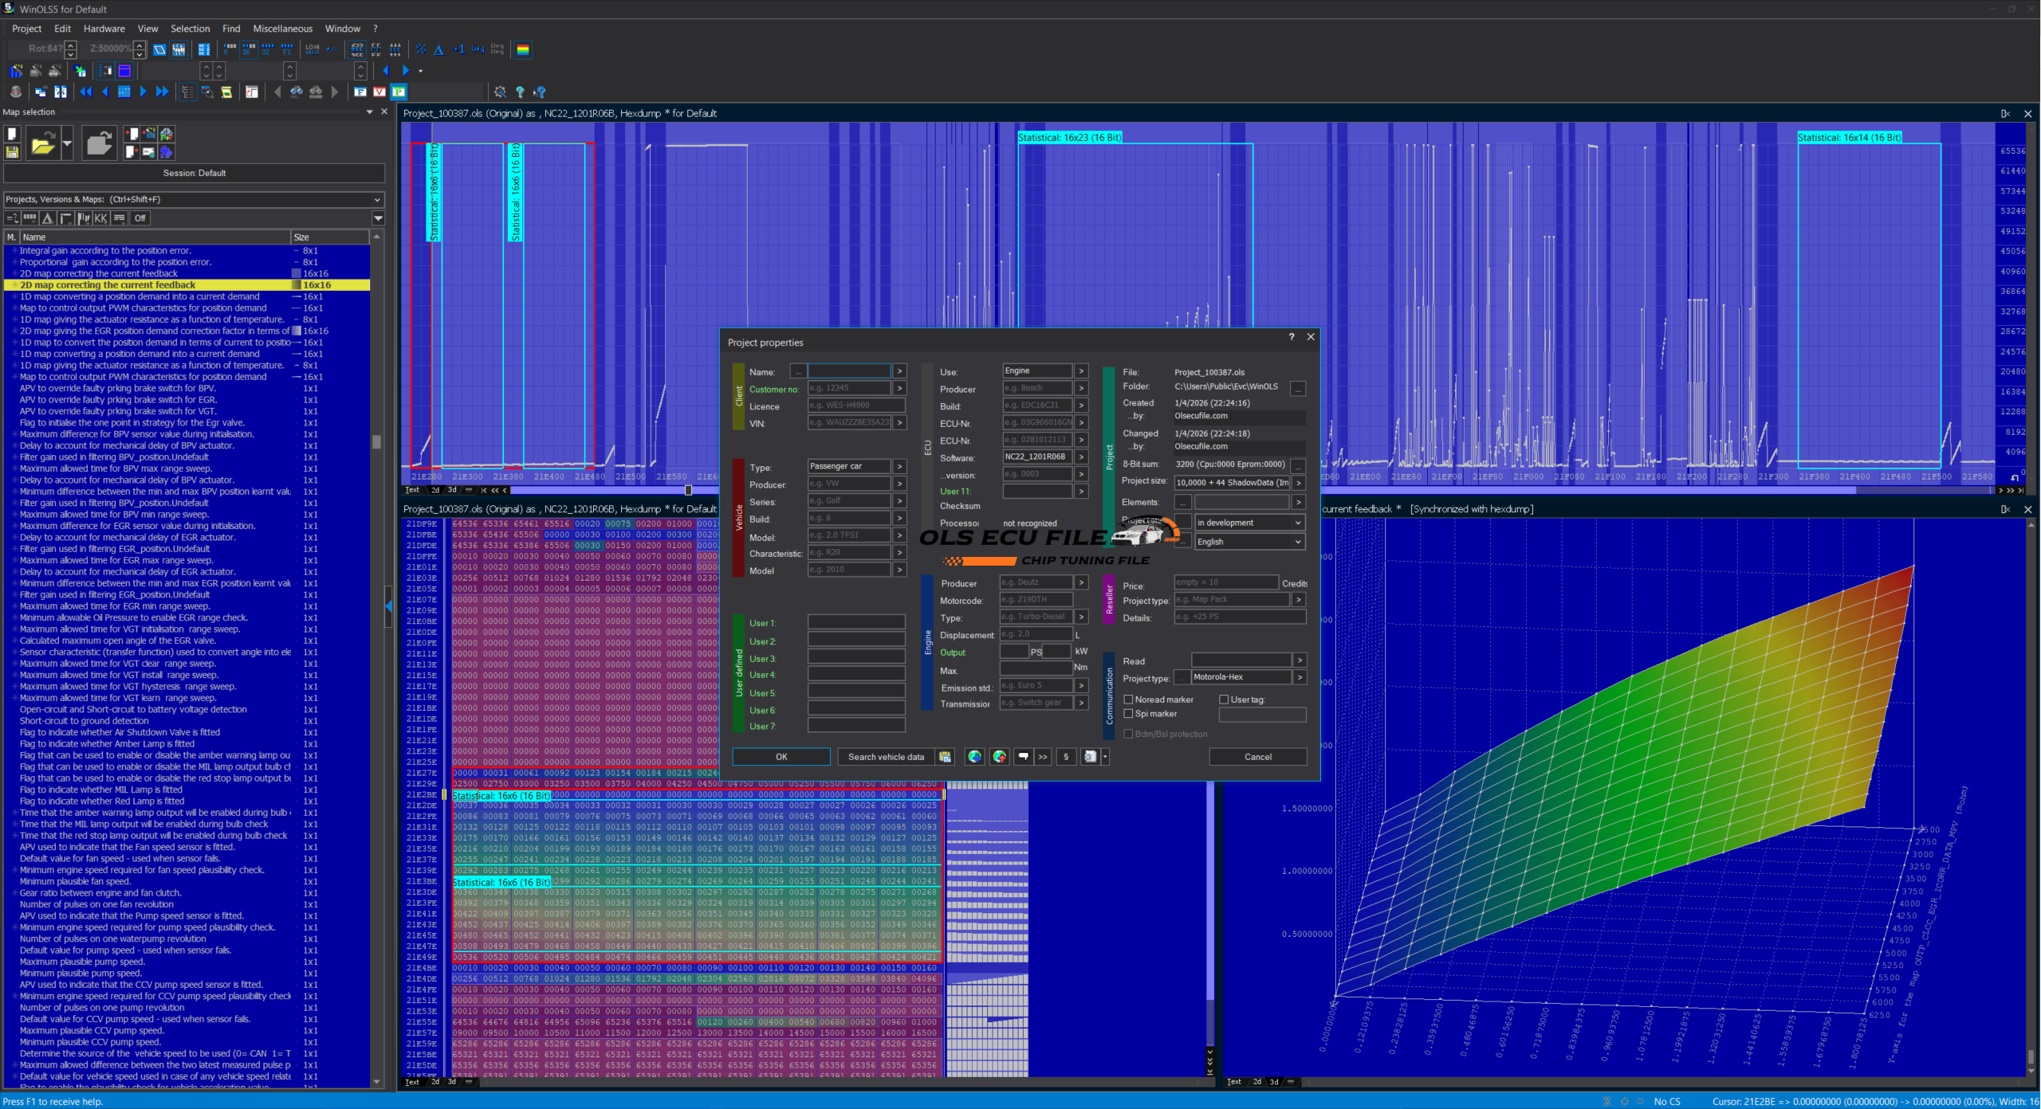Open the Hardware menu
Screen dimensions: 2041x1109
click(x=104, y=29)
